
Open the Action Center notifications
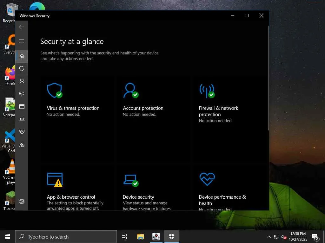(315, 237)
